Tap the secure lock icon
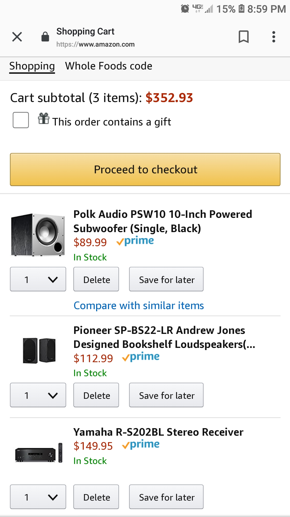The image size is (290, 517). [45, 37]
